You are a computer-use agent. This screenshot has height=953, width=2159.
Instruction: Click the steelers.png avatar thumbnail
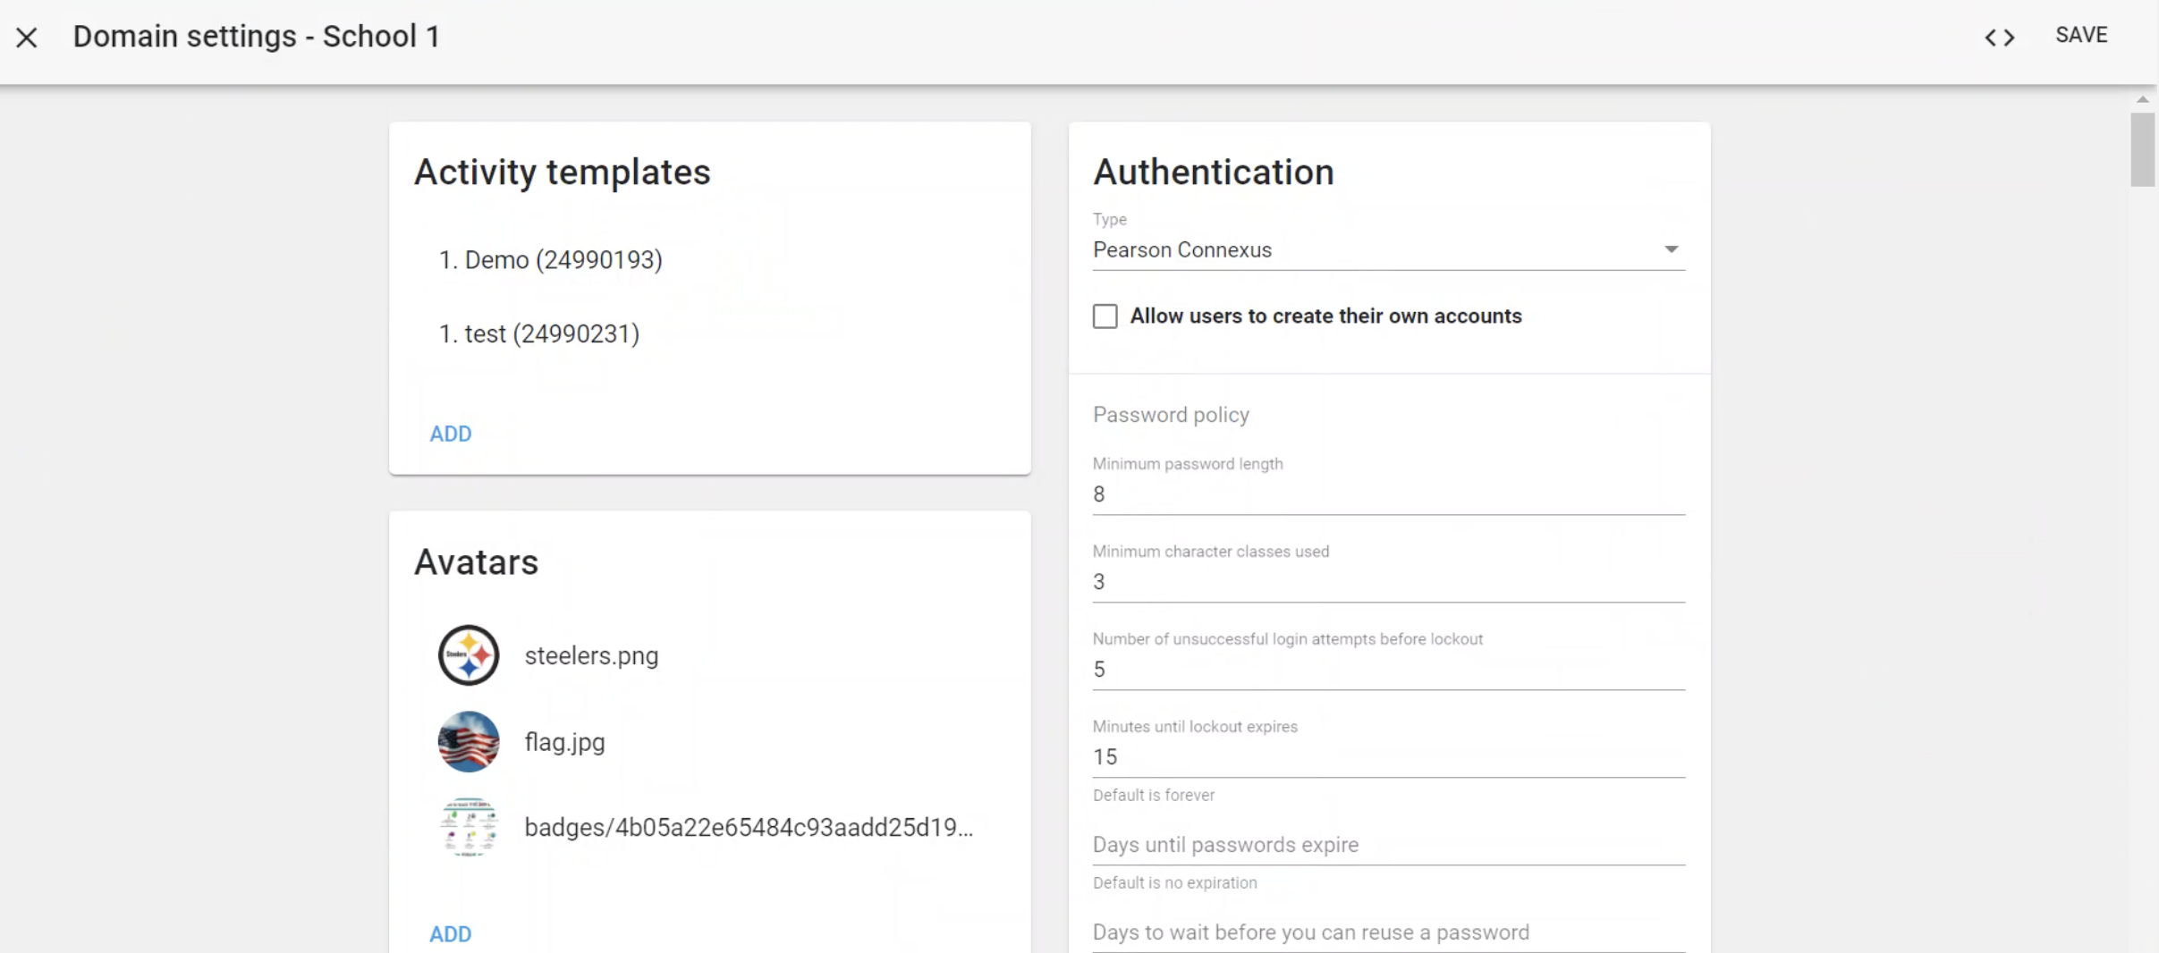[469, 655]
